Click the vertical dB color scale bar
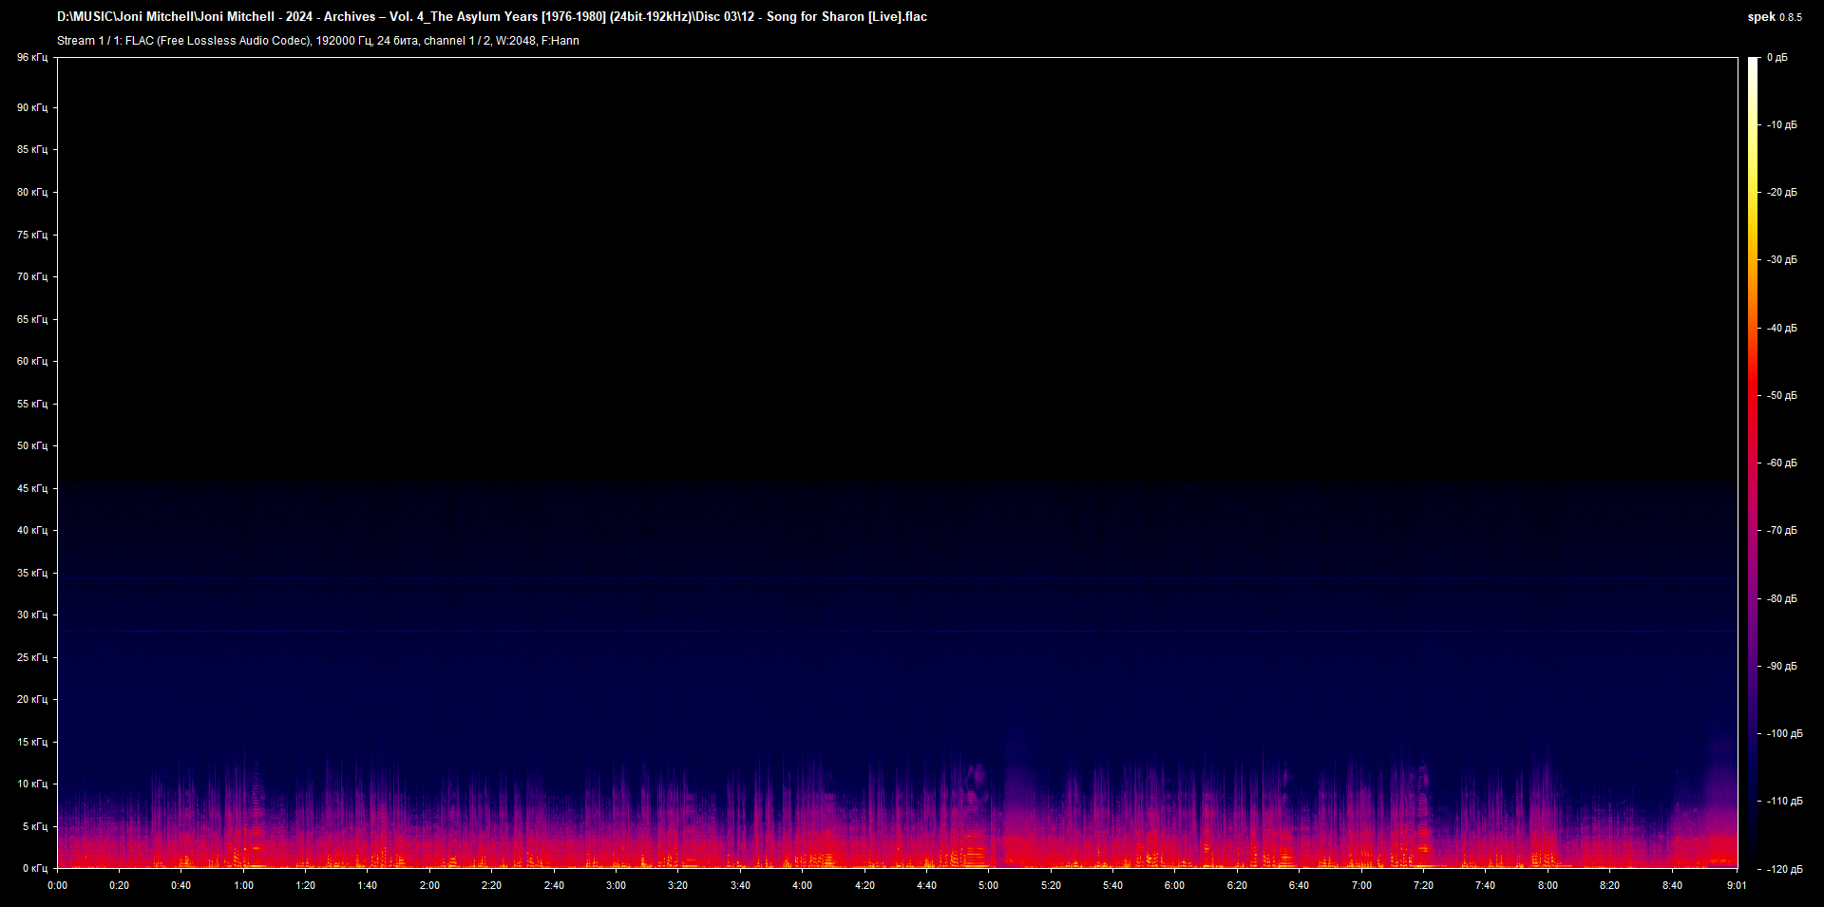 [1753, 463]
